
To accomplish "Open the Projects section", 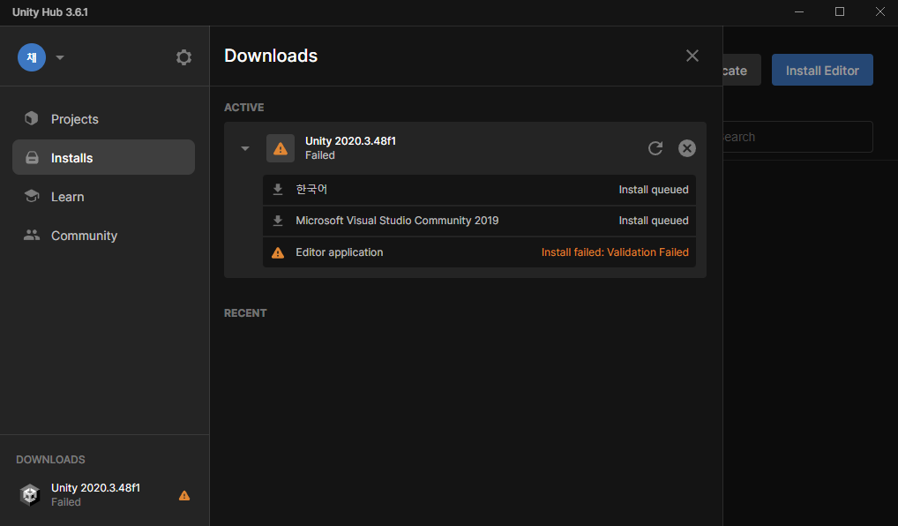I will (x=103, y=118).
